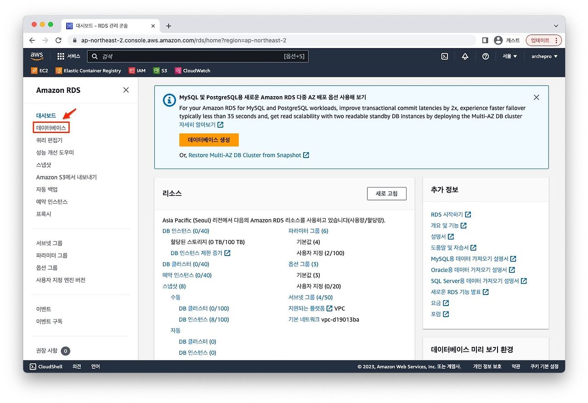Focus the AWS console search field
The width and height of the screenshot is (588, 403).
pyautogui.click(x=198, y=56)
